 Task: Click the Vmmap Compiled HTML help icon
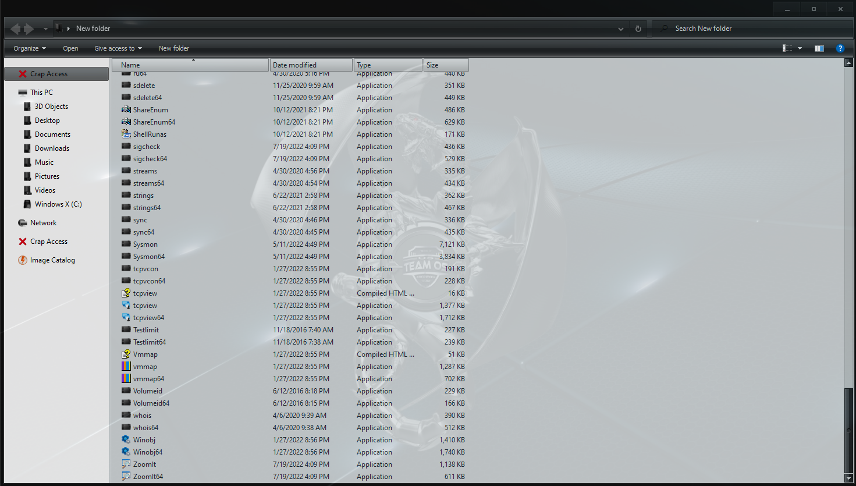tap(126, 354)
